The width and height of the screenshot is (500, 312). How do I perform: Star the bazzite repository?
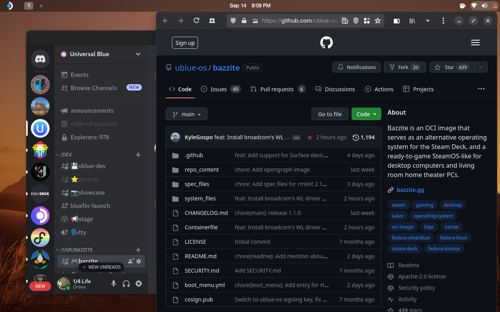pos(452,67)
